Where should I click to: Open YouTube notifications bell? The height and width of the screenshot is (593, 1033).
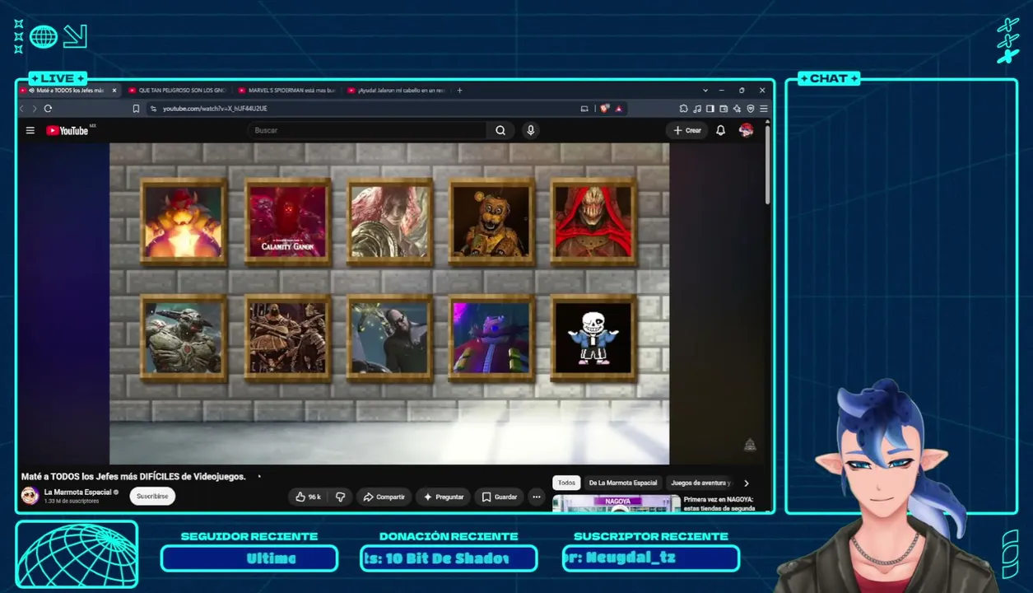[x=720, y=130]
